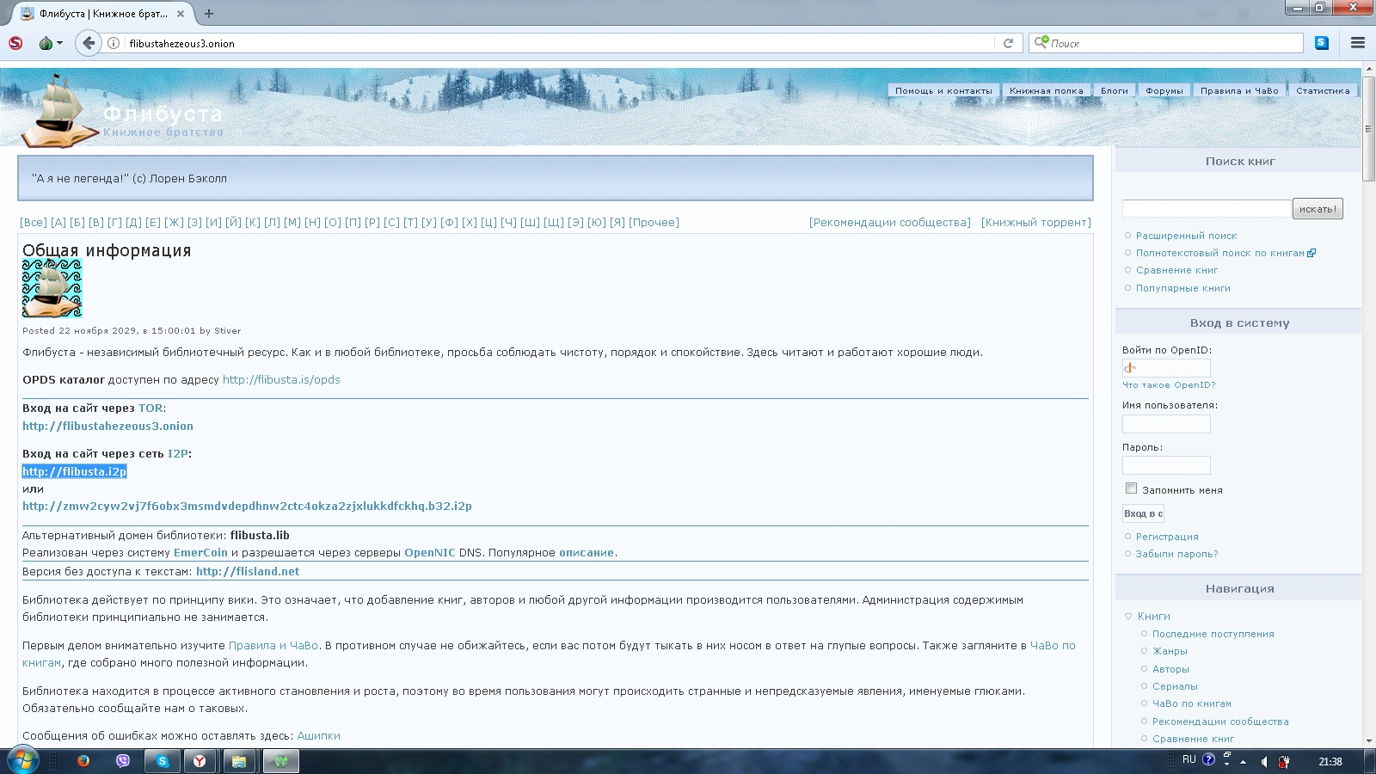The width and height of the screenshot is (1376, 774).
Task: Go to Блоги in the top menu
Action: pos(1115,90)
